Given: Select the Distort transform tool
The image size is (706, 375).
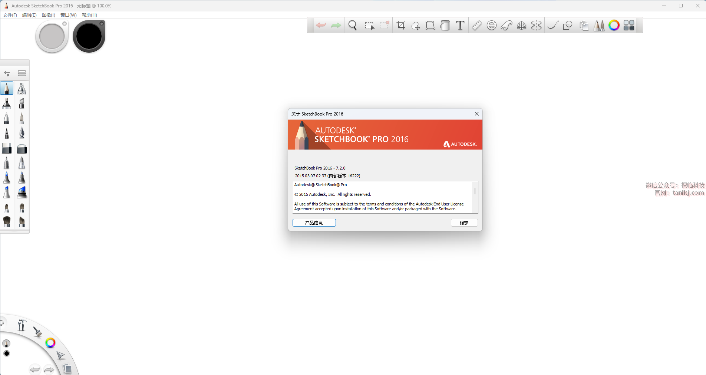Looking at the screenshot, I should point(430,25).
